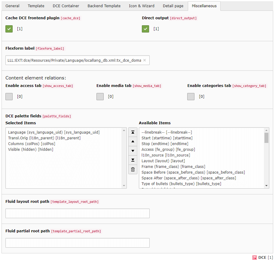The image size is (275, 263).
Task: Open the Backend Template tab
Action: coord(104,6)
